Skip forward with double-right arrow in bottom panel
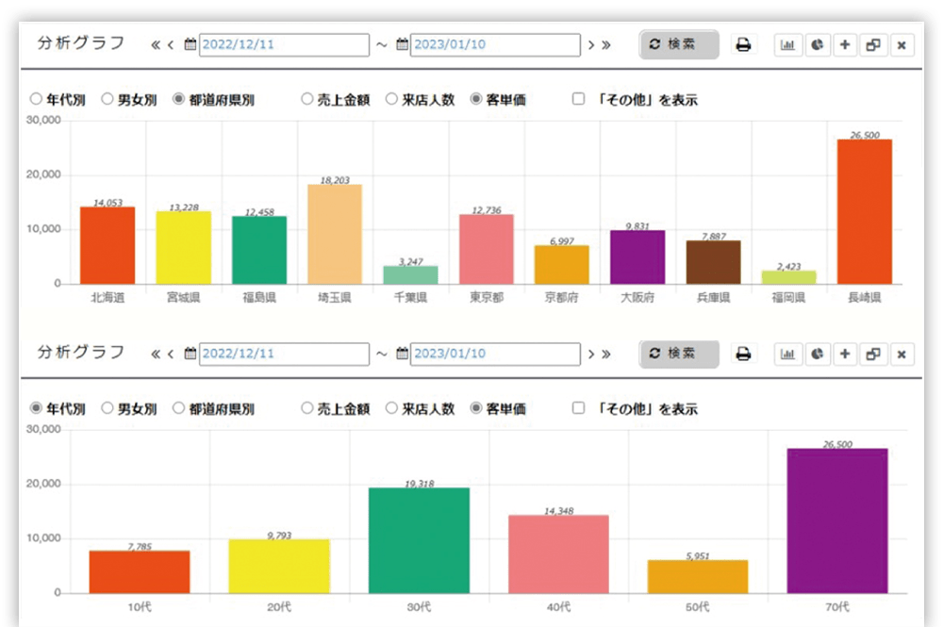The image size is (943, 627). [x=605, y=355]
